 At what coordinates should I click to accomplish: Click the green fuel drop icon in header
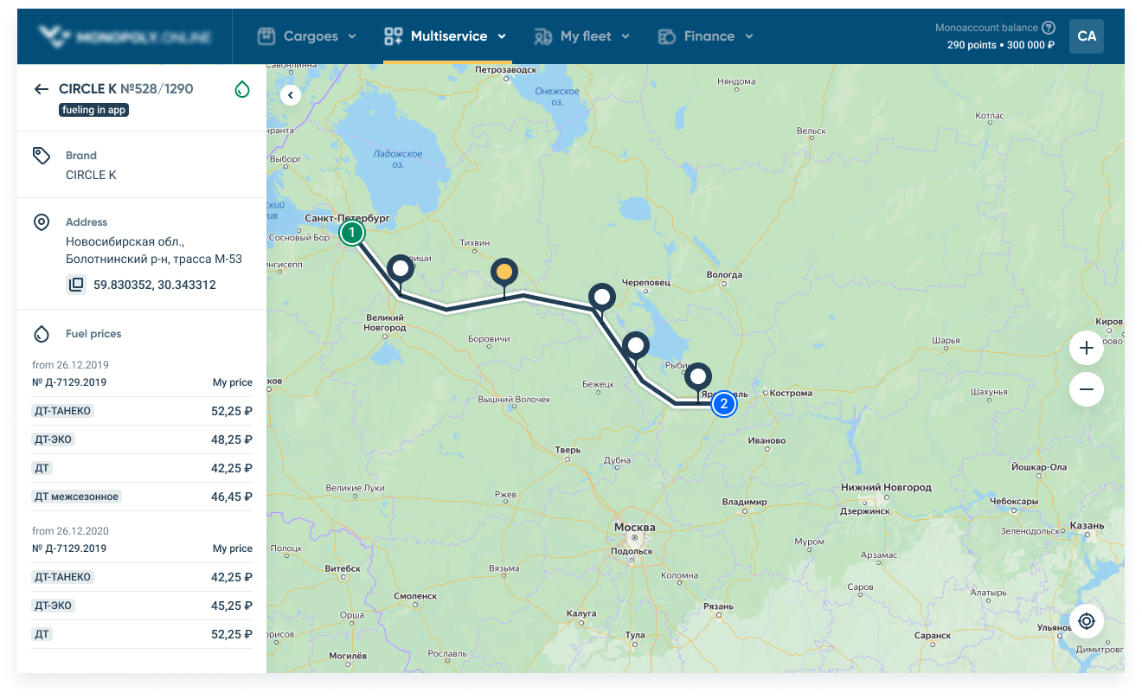click(242, 89)
